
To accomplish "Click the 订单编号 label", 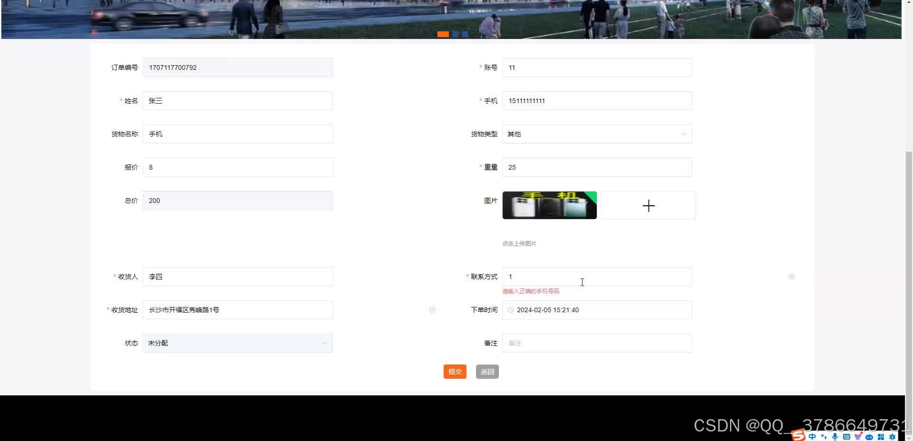I will coord(125,67).
